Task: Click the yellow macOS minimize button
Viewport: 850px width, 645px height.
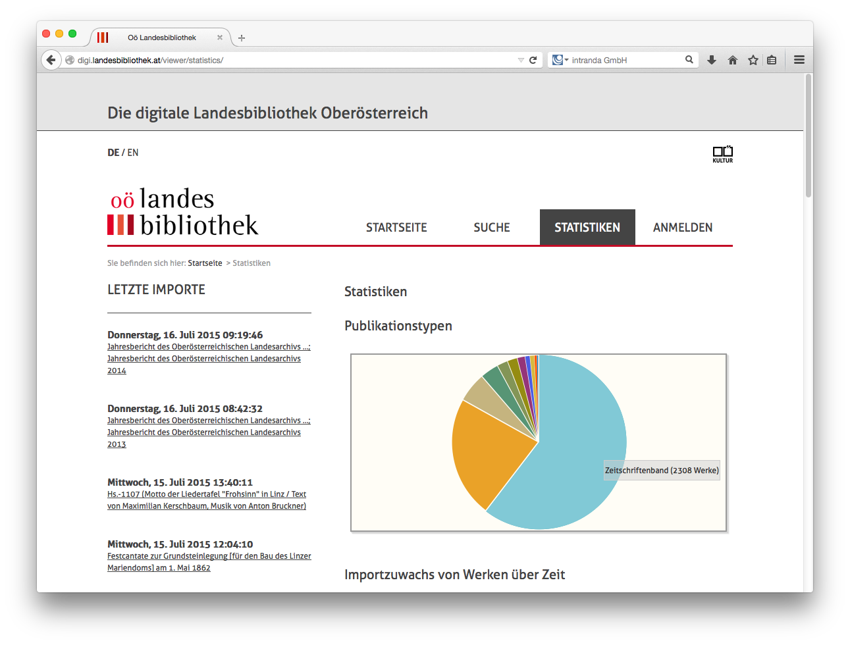Action: point(59,34)
